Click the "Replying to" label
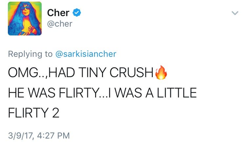 [x=30, y=54]
